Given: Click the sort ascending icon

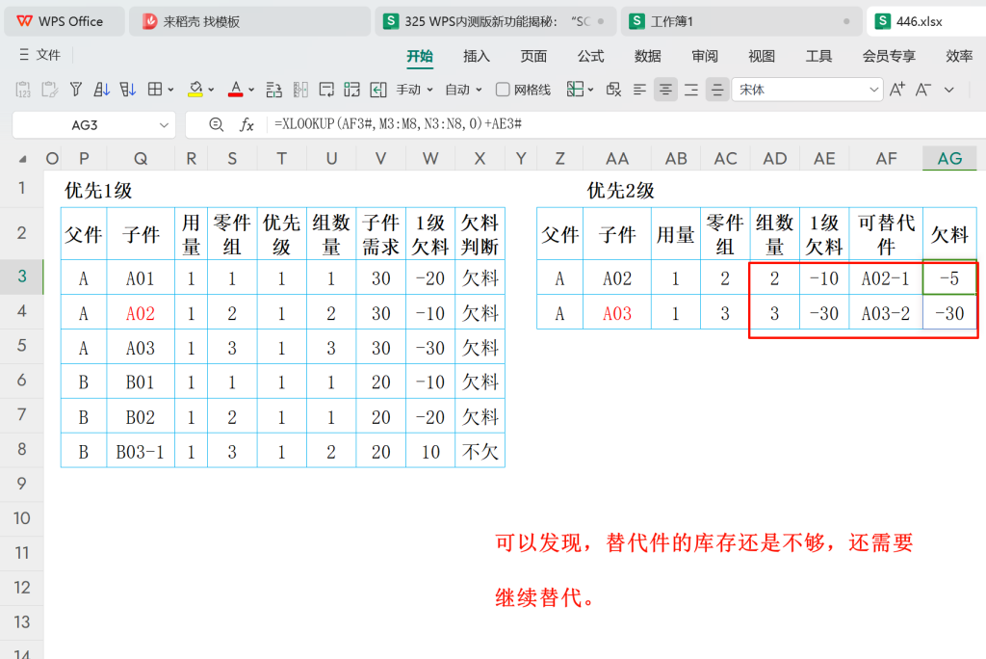Looking at the screenshot, I should pyautogui.click(x=102, y=90).
